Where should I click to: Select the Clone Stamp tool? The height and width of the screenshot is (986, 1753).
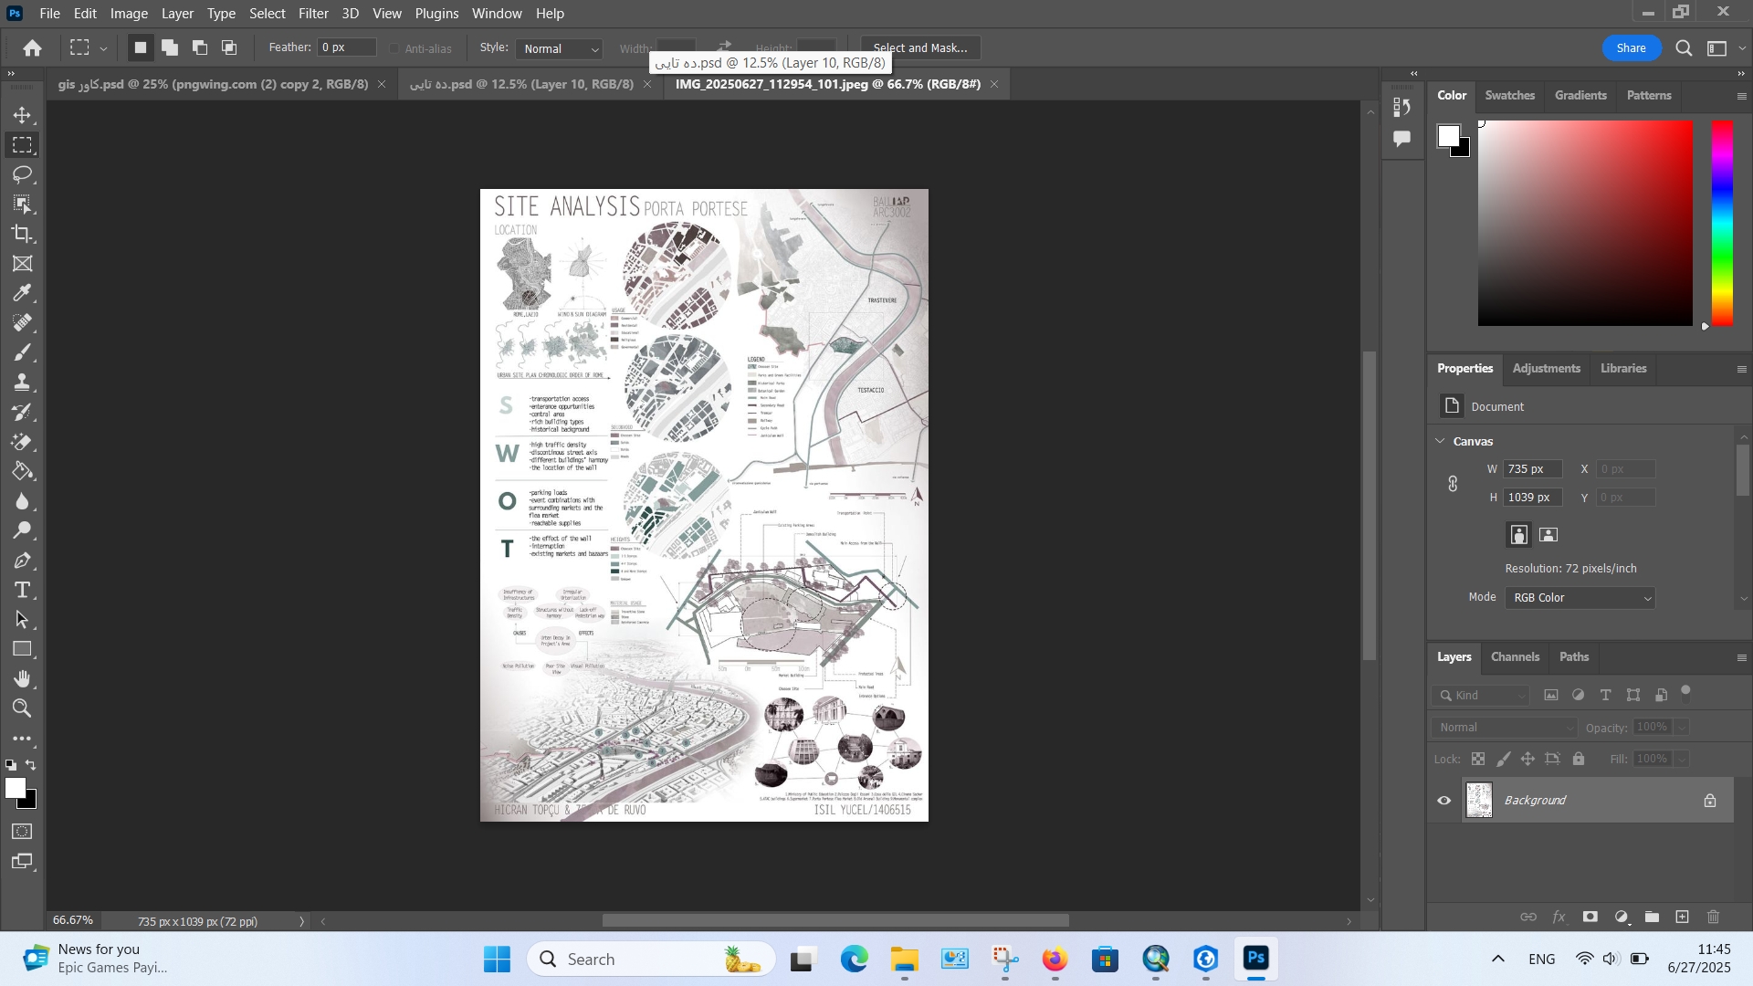pos(23,383)
